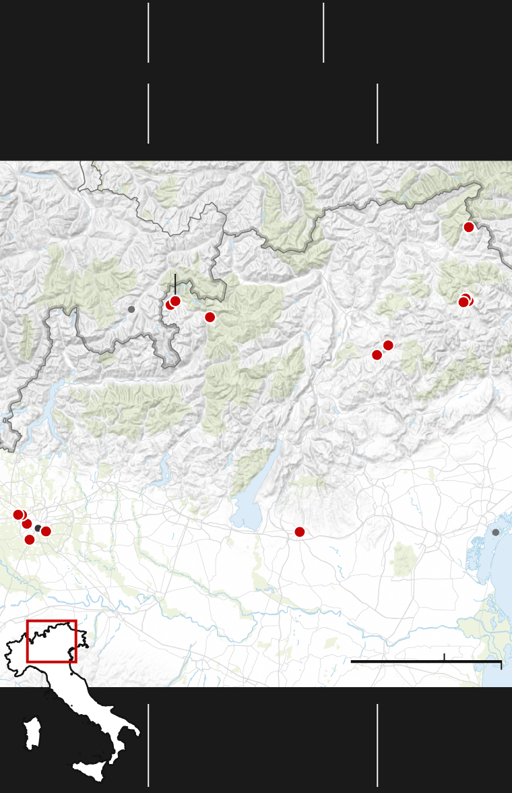Select the lone red marker east of the leader-line pair

pos(210,317)
